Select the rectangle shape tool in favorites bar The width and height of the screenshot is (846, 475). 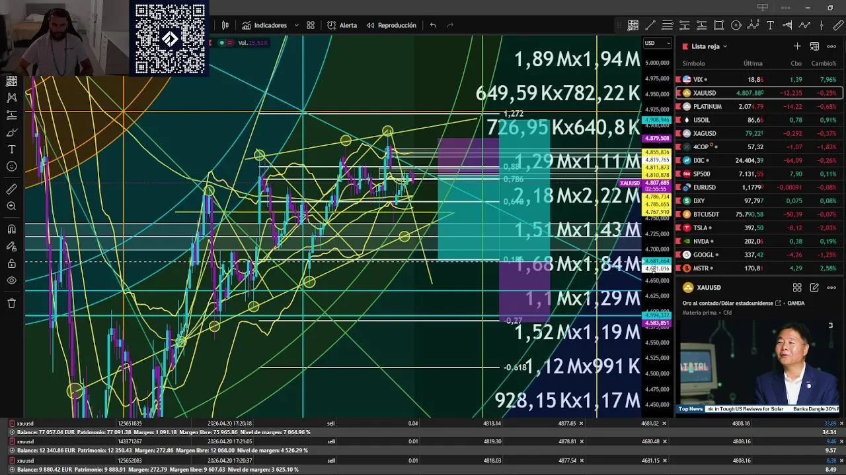point(719,25)
